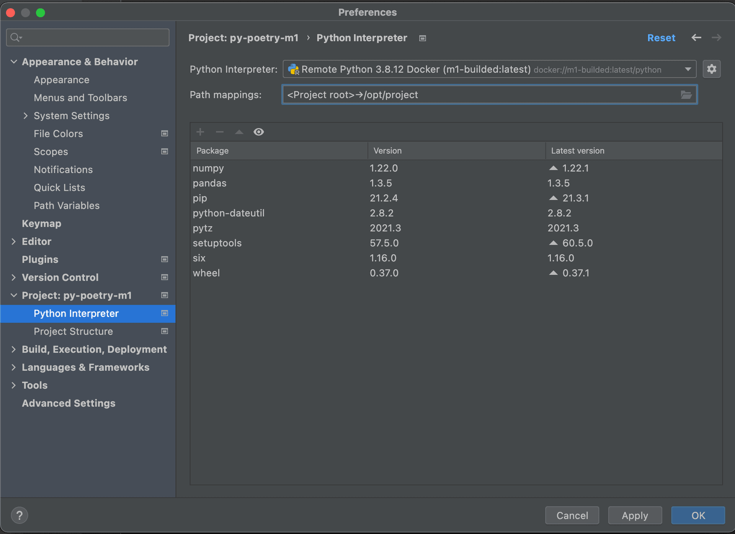Click project-level icon next to Plugins
735x534 pixels.
(165, 259)
